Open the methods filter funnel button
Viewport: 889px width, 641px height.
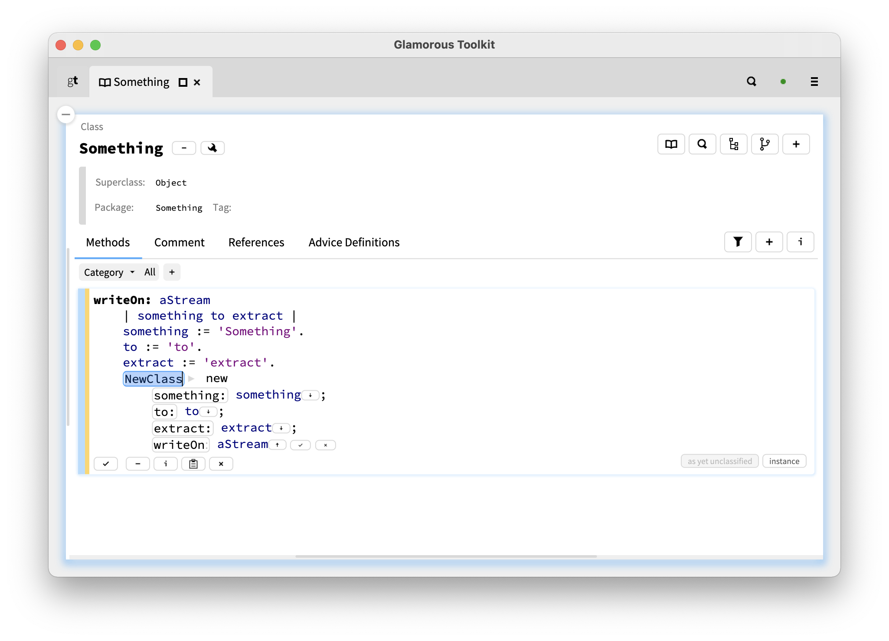pos(738,242)
